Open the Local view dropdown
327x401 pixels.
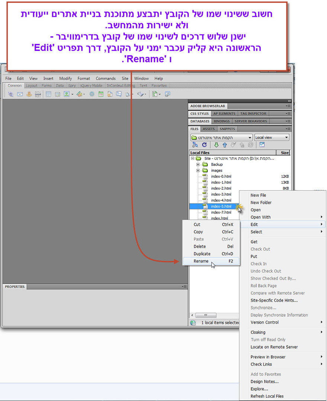(272, 137)
